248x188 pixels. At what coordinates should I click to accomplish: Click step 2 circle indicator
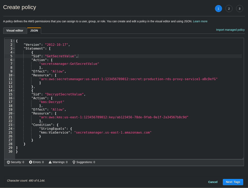pyautogui.click(x=229, y=8)
